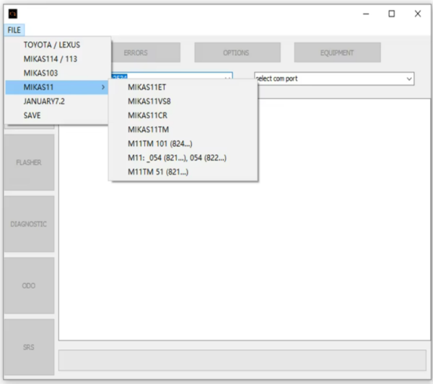Screen dimensions: 433x384
Task: Select TOYOTA / LEXUS menu entry
Action: 58,45
